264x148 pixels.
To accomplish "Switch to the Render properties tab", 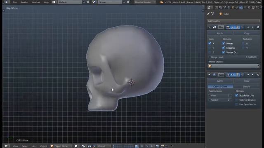I will 217,7.
